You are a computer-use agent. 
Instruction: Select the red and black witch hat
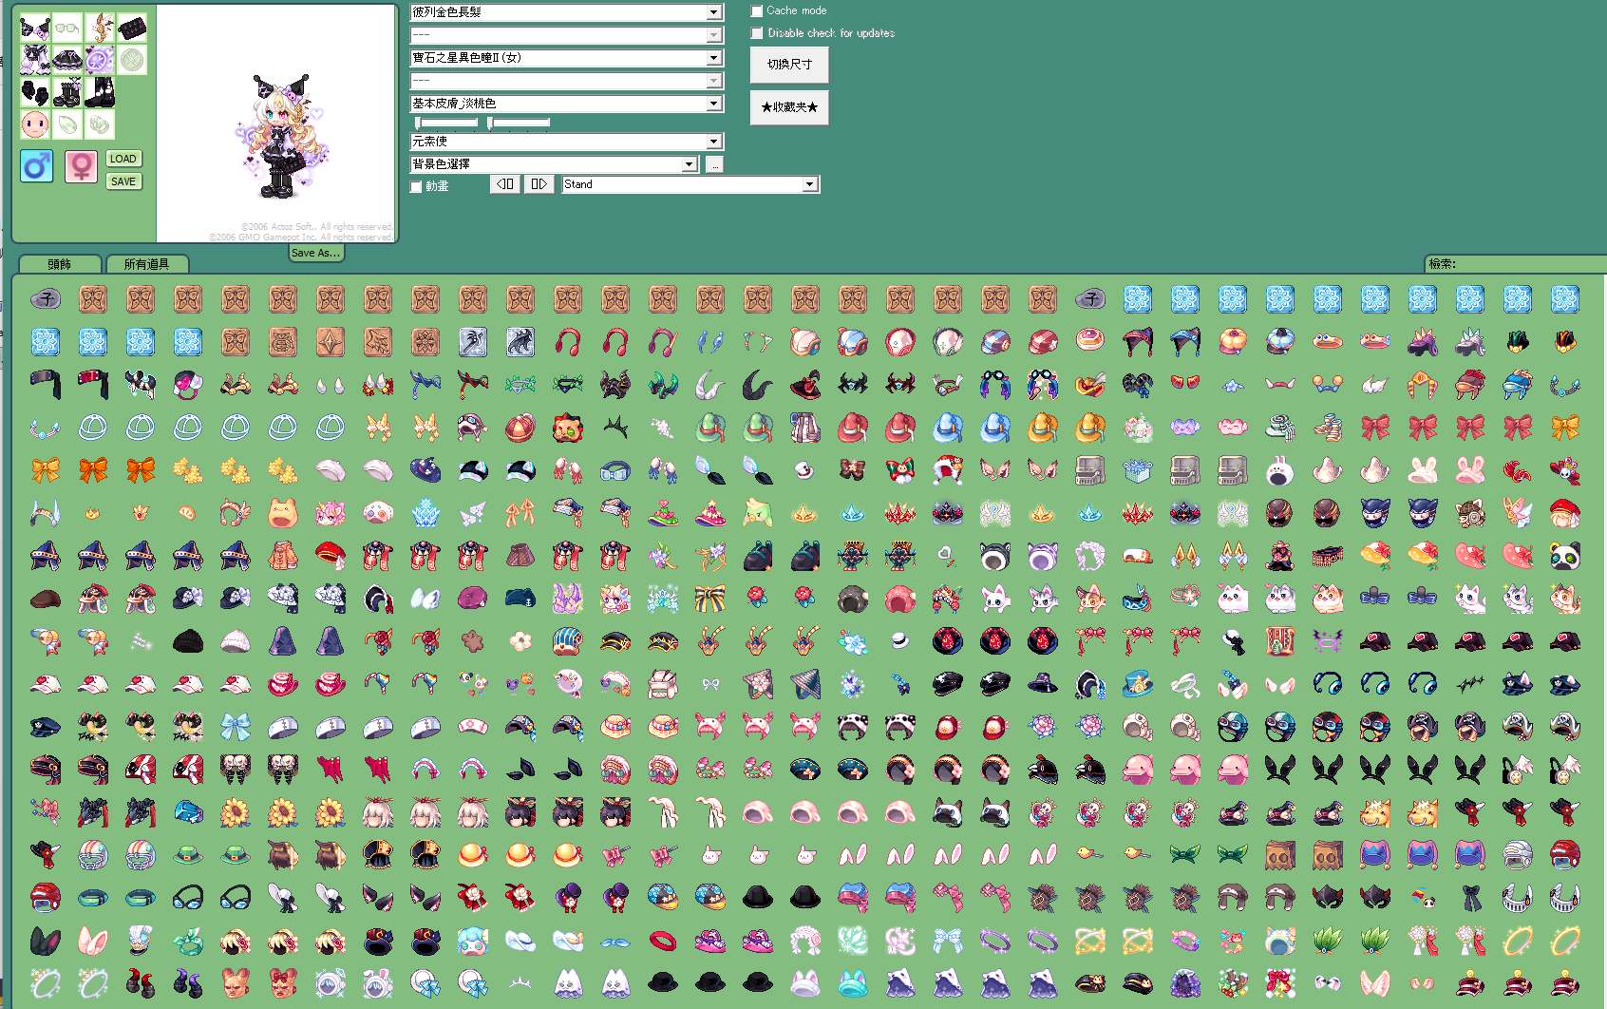click(804, 385)
